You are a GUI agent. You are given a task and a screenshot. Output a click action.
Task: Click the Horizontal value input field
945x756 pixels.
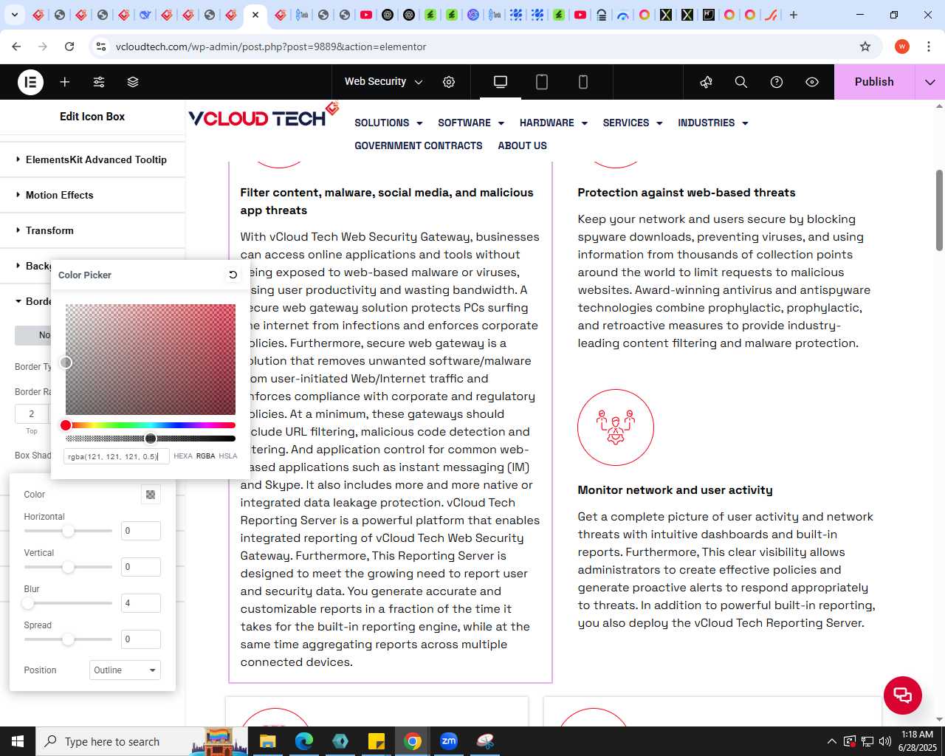click(x=141, y=531)
